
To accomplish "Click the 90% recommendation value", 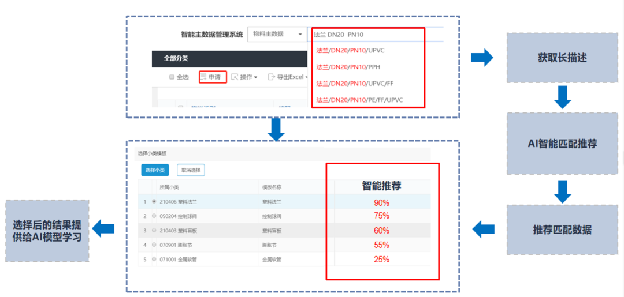I will 381,203.
